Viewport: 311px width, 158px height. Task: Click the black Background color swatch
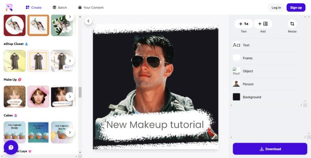(x=236, y=97)
